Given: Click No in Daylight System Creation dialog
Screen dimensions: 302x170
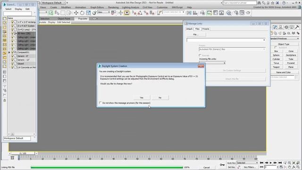Looking at the screenshot, I should (x=160, y=98).
